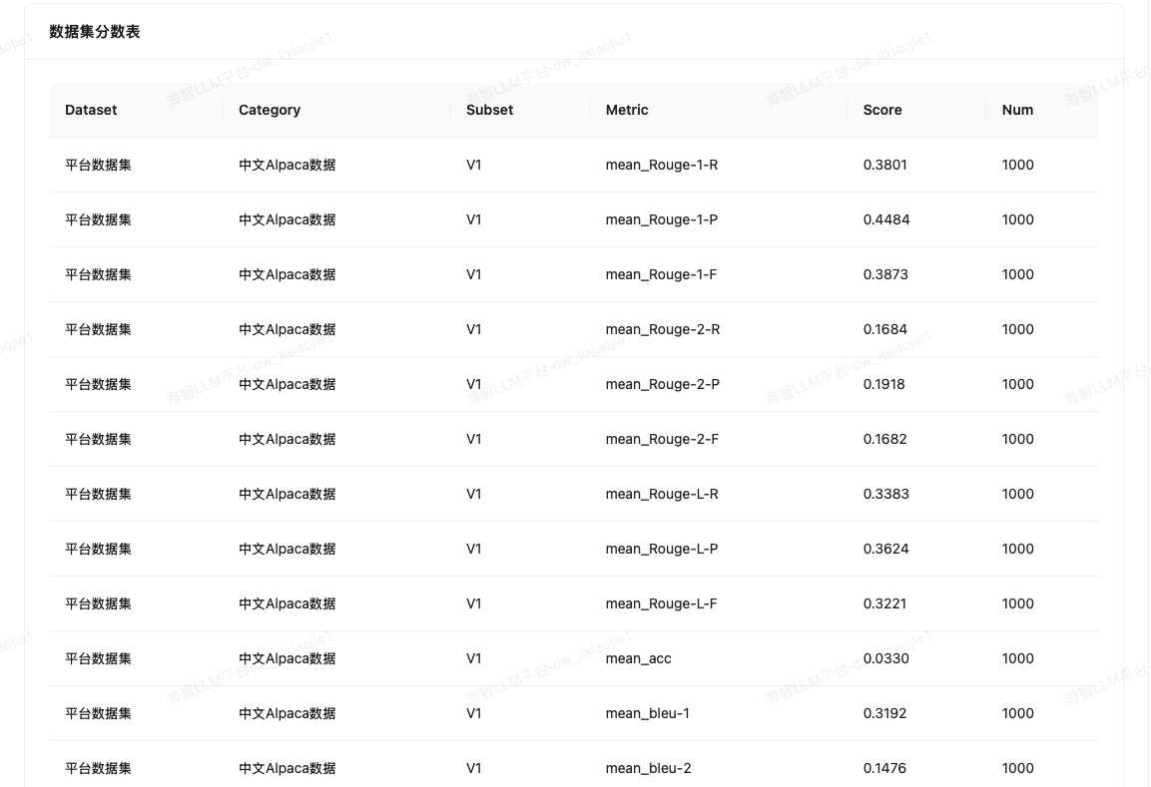Image resolution: width=1151 pixels, height=787 pixels.
Task: Click V1 subset in the mean_Rouge-L-R row
Action: [474, 494]
